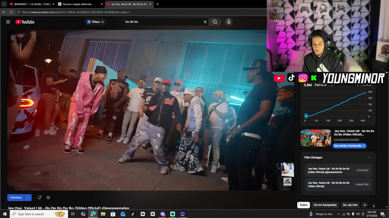
Task: Click the start point marker on views graph
Action: point(306,116)
